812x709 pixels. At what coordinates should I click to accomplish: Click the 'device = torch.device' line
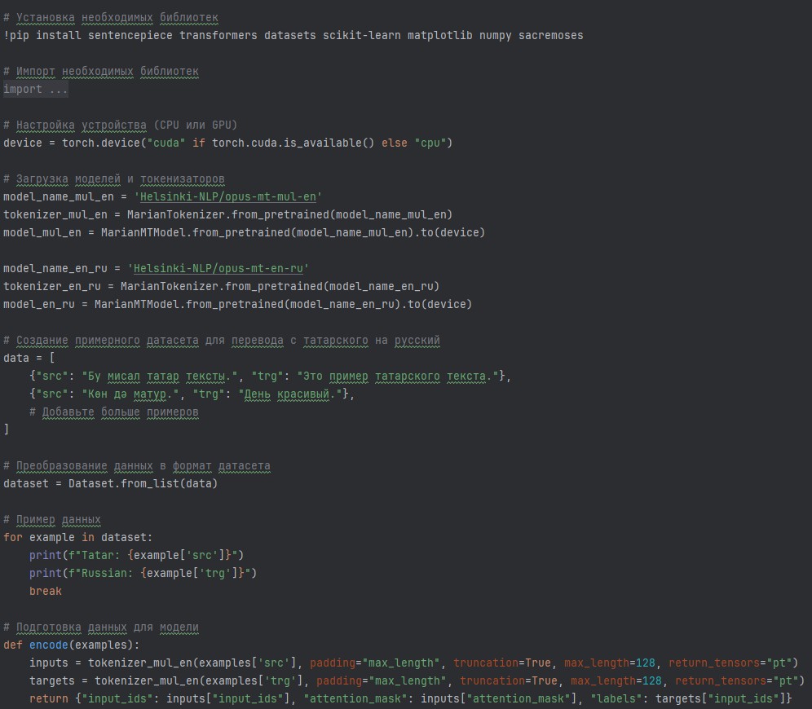227,143
